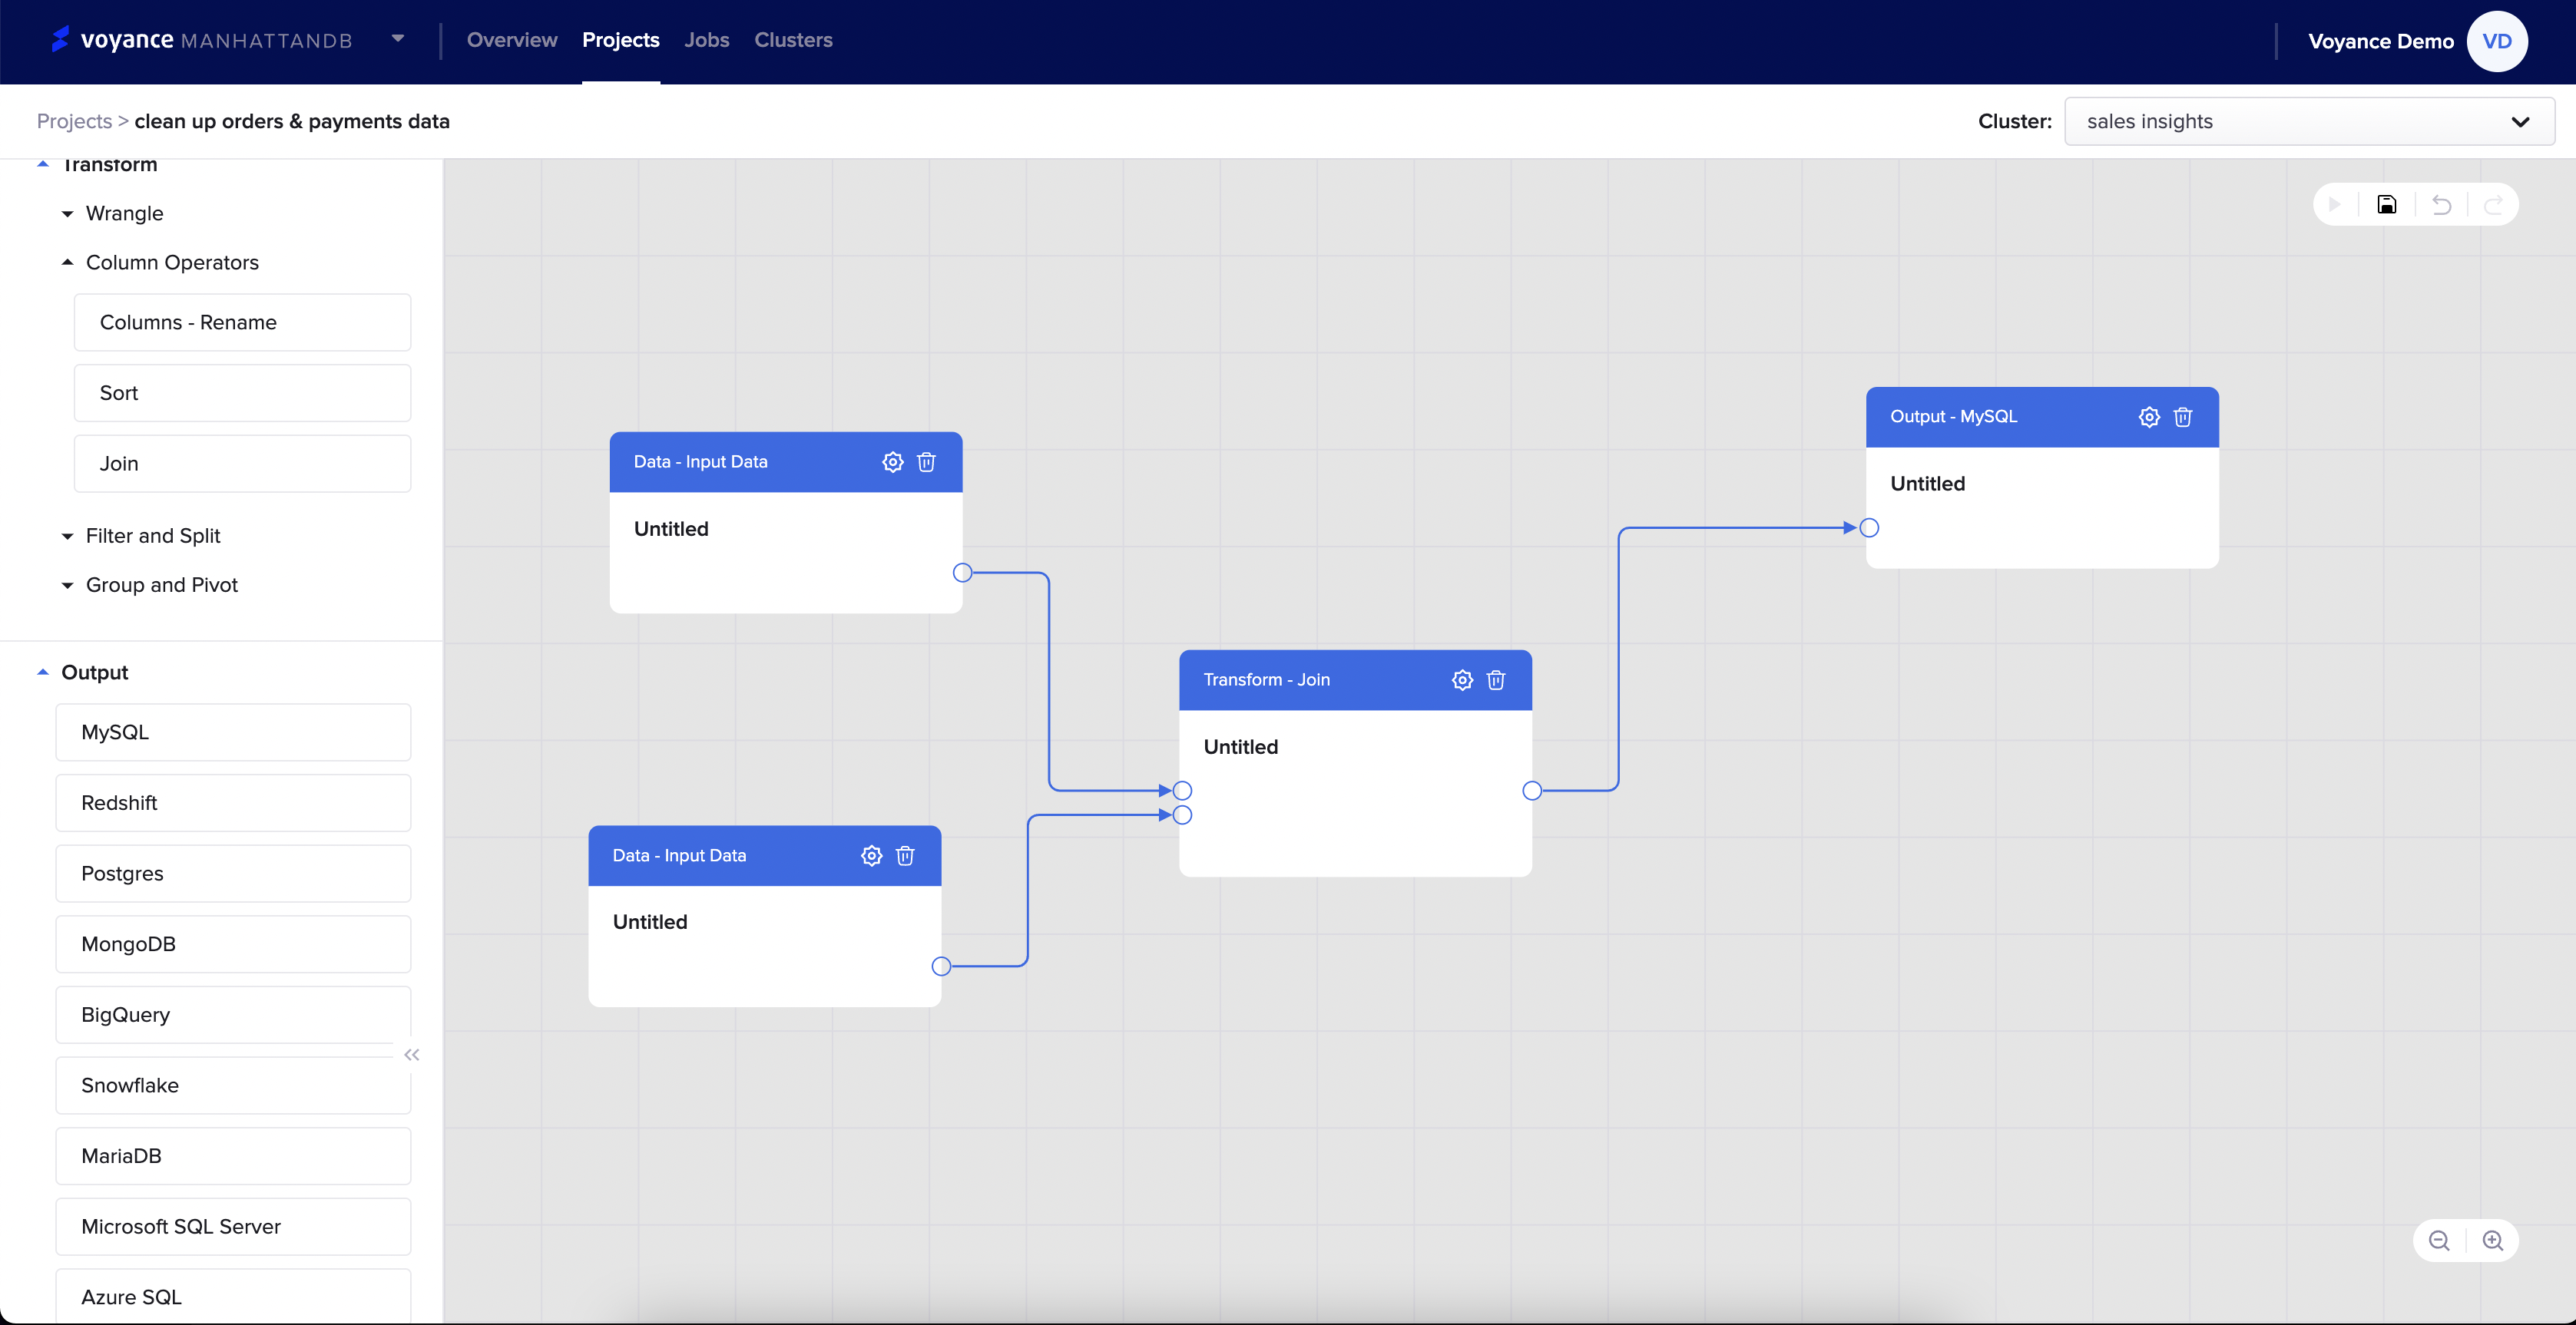Click the Projects breadcrumb link
This screenshot has height=1325, width=2576.
pos(74,121)
